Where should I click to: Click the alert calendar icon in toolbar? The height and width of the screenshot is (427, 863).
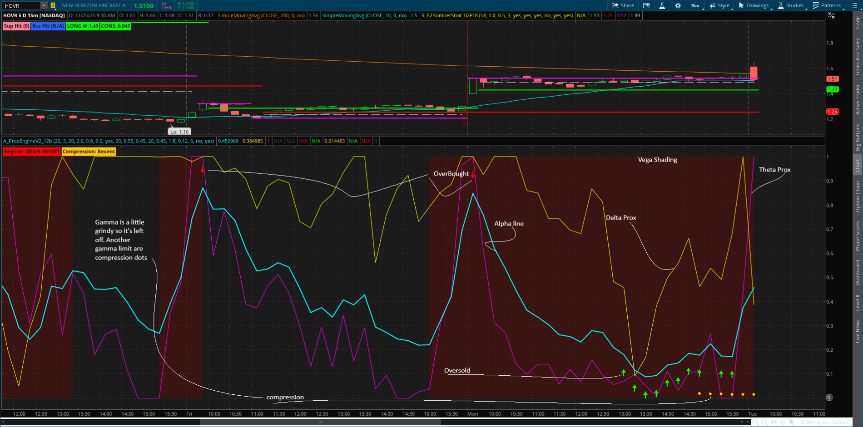(646, 5)
